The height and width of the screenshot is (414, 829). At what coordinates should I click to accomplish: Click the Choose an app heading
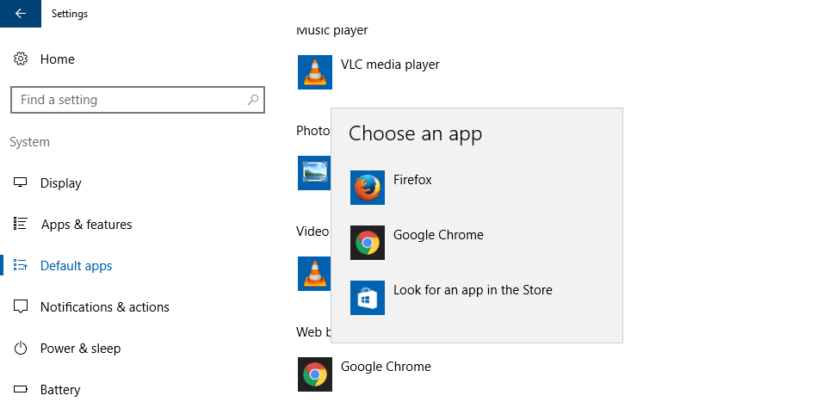[x=416, y=133]
